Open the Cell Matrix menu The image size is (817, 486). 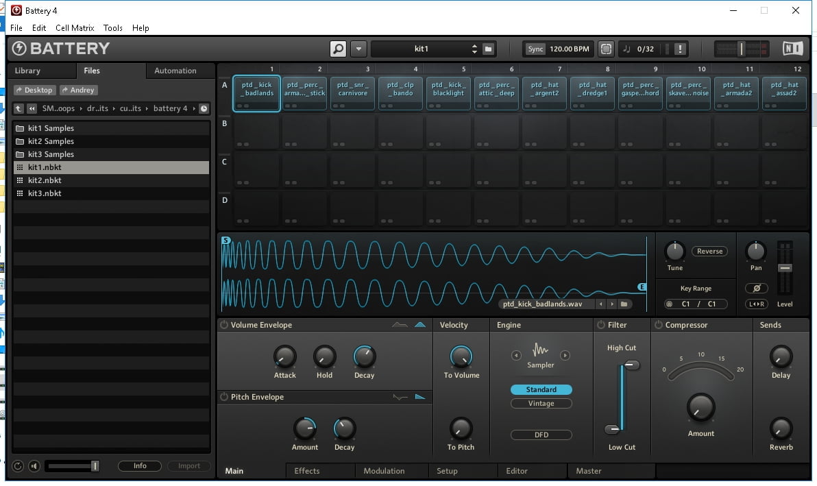pos(75,28)
